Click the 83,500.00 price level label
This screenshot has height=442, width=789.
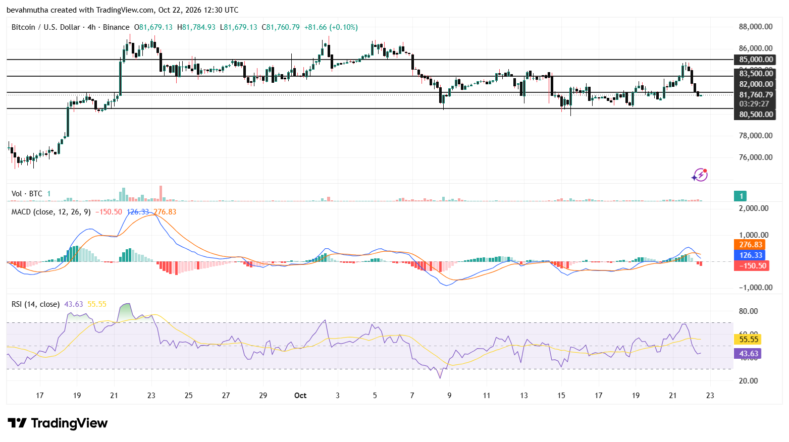755,74
